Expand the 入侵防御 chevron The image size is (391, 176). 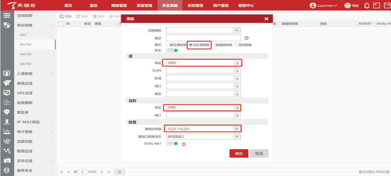51,74
